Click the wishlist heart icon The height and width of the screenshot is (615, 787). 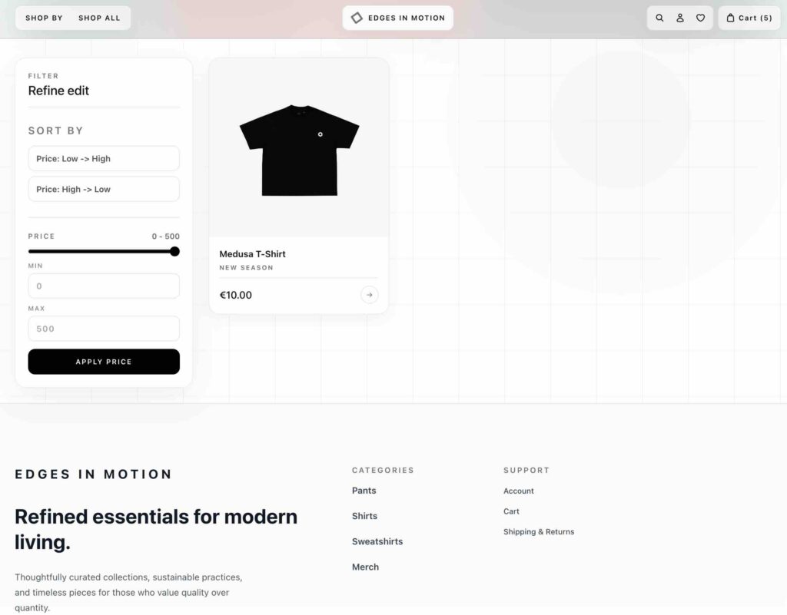coord(700,18)
